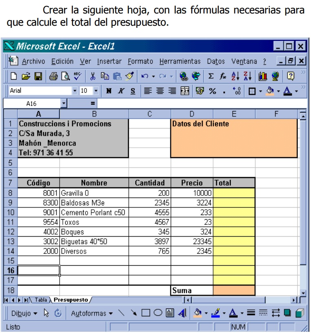Paste with the clipboard icon
311x333 pixels.
coord(117,76)
